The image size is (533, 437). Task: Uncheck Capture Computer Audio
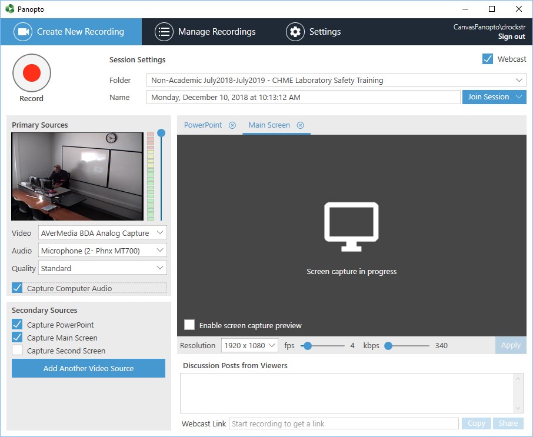[x=17, y=288]
